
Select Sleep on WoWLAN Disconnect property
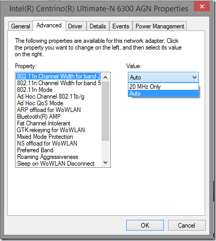pyautogui.click(x=59, y=164)
